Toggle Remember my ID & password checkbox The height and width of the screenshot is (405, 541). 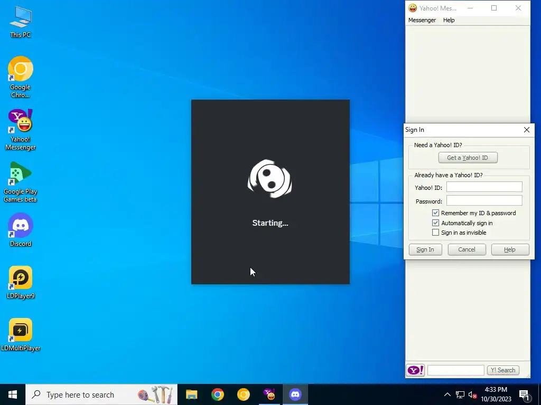(435, 213)
